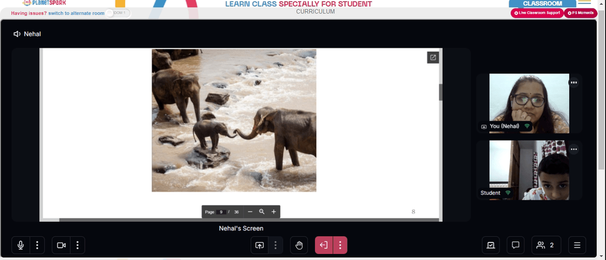
Task: Click the browser page vertical scrollbar
Action: 602,89
